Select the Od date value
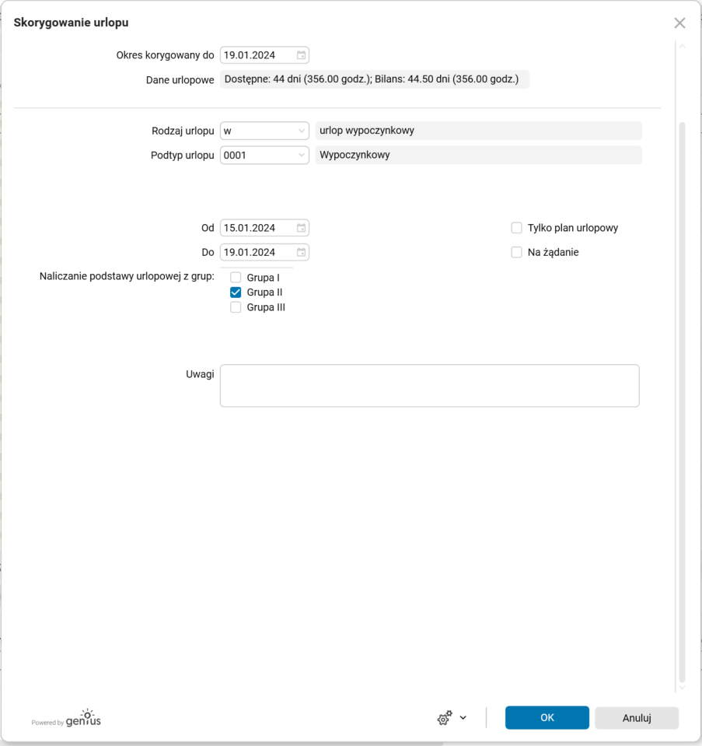702x746 pixels. 249,227
